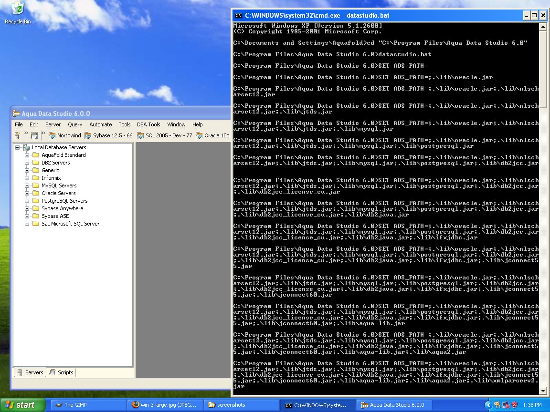This screenshot has height=412, width=550.
Task: Open the SQL 2005 - Dev - 77 shortcut
Action: click(x=165, y=135)
